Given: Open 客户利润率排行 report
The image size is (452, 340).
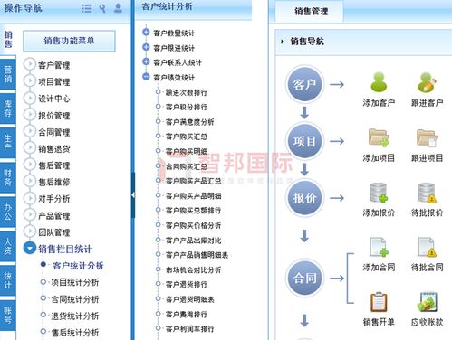Looking at the screenshot, I should (x=190, y=329).
